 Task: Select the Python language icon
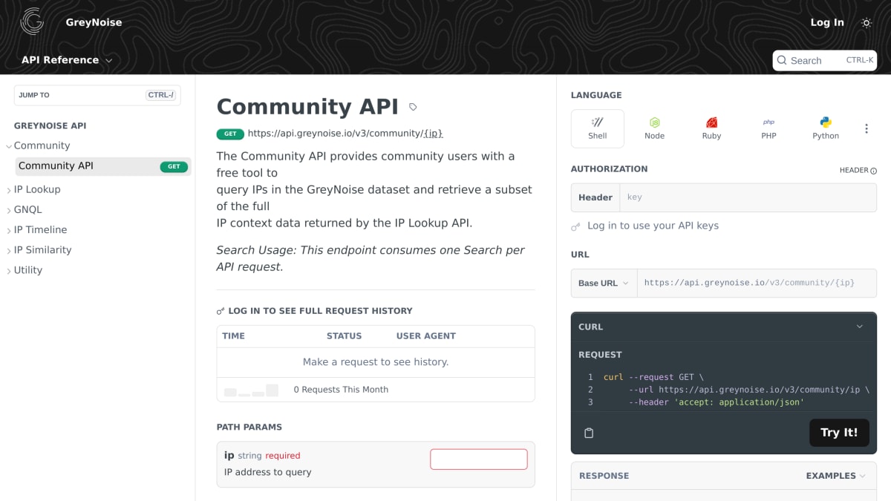(826, 122)
